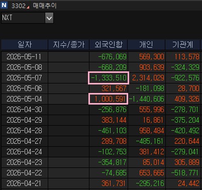Select the 2026-05-06 date cell

click(x=24, y=88)
